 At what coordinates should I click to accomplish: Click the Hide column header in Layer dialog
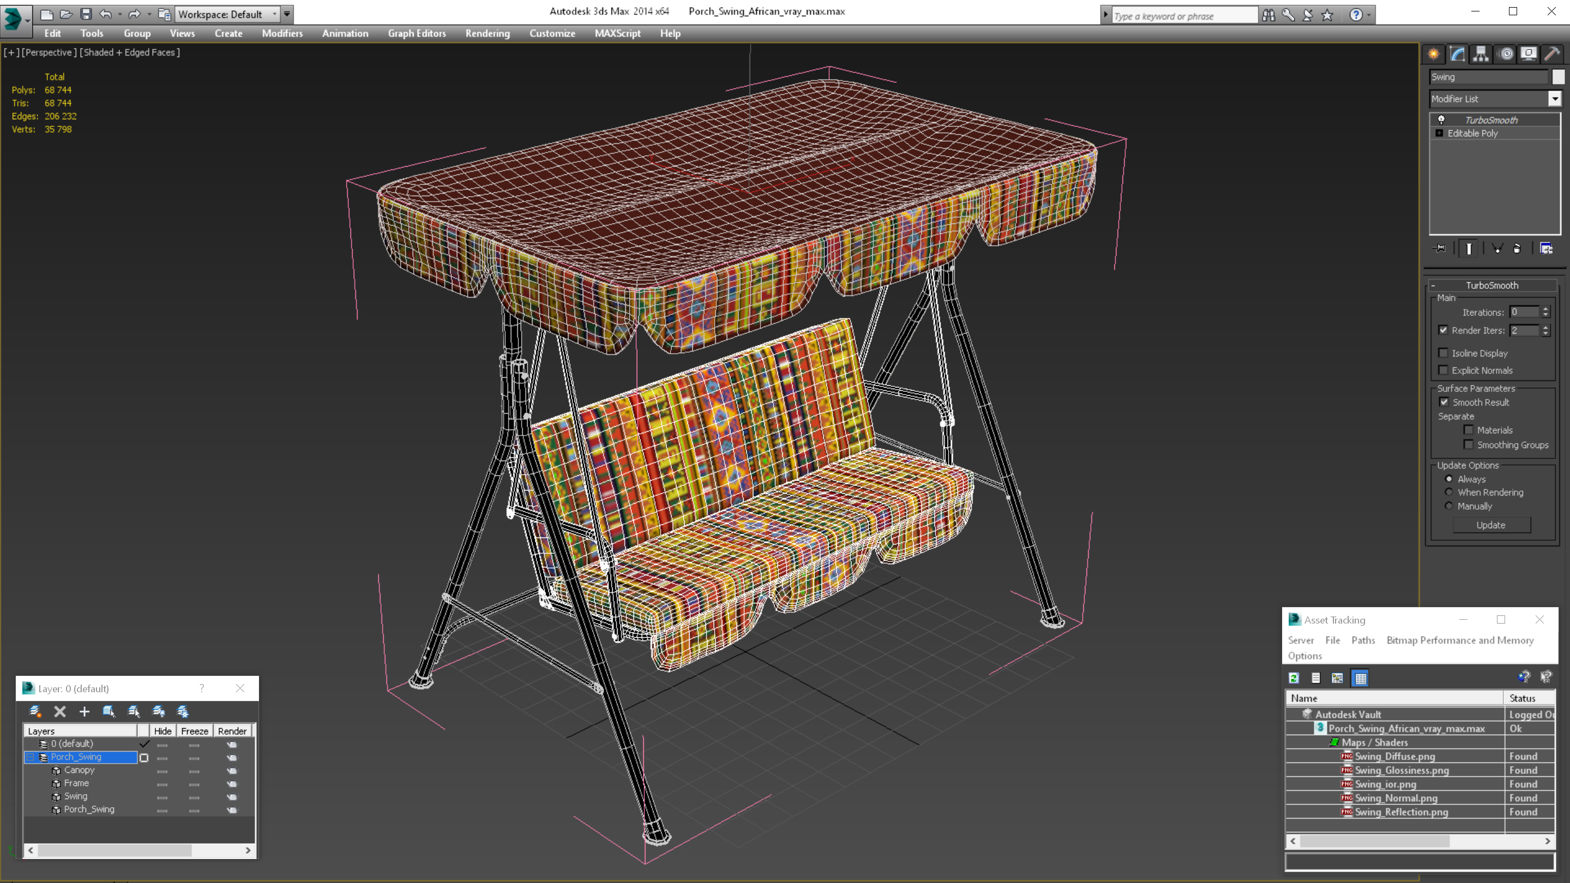point(163,730)
